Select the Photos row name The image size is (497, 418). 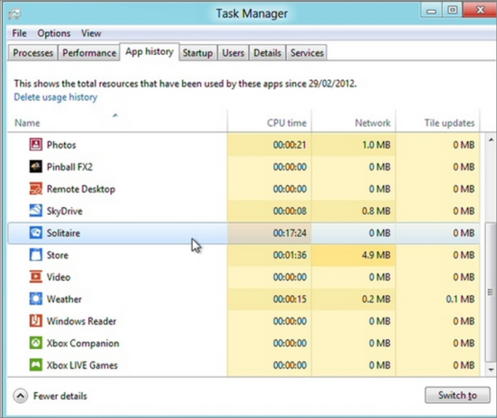click(61, 145)
